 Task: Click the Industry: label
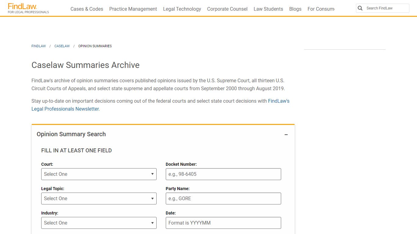[49, 213]
